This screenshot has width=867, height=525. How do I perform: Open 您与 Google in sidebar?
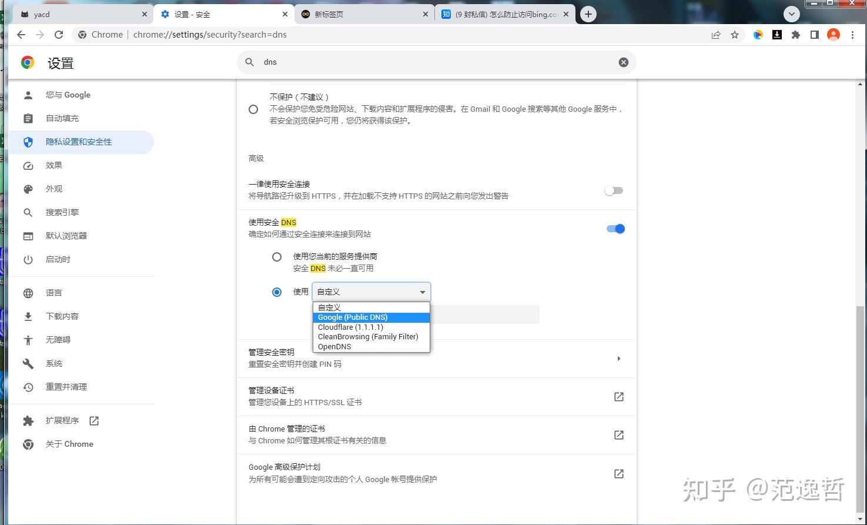click(x=81, y=95)
